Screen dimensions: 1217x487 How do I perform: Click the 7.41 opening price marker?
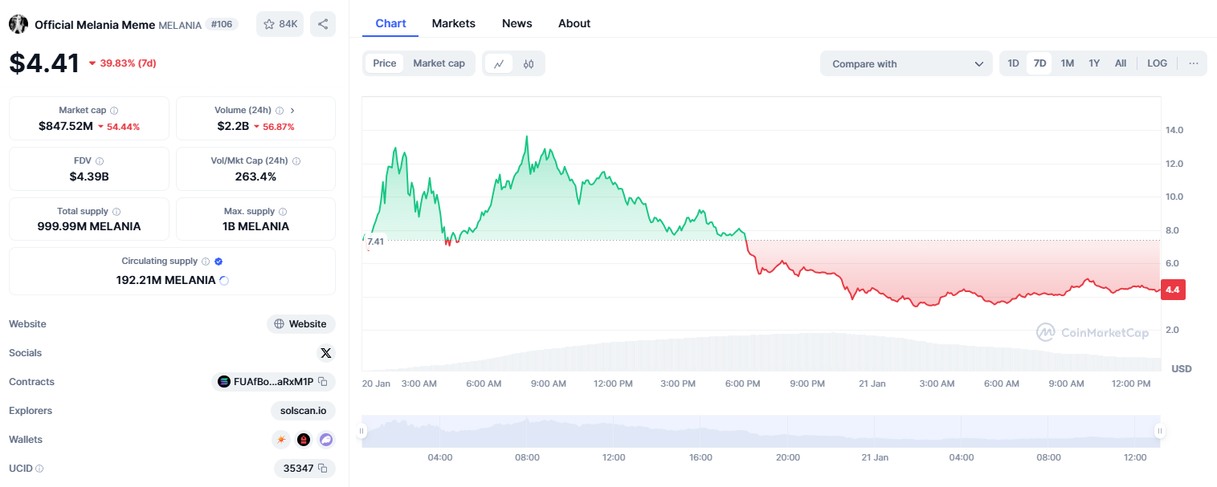374,241
